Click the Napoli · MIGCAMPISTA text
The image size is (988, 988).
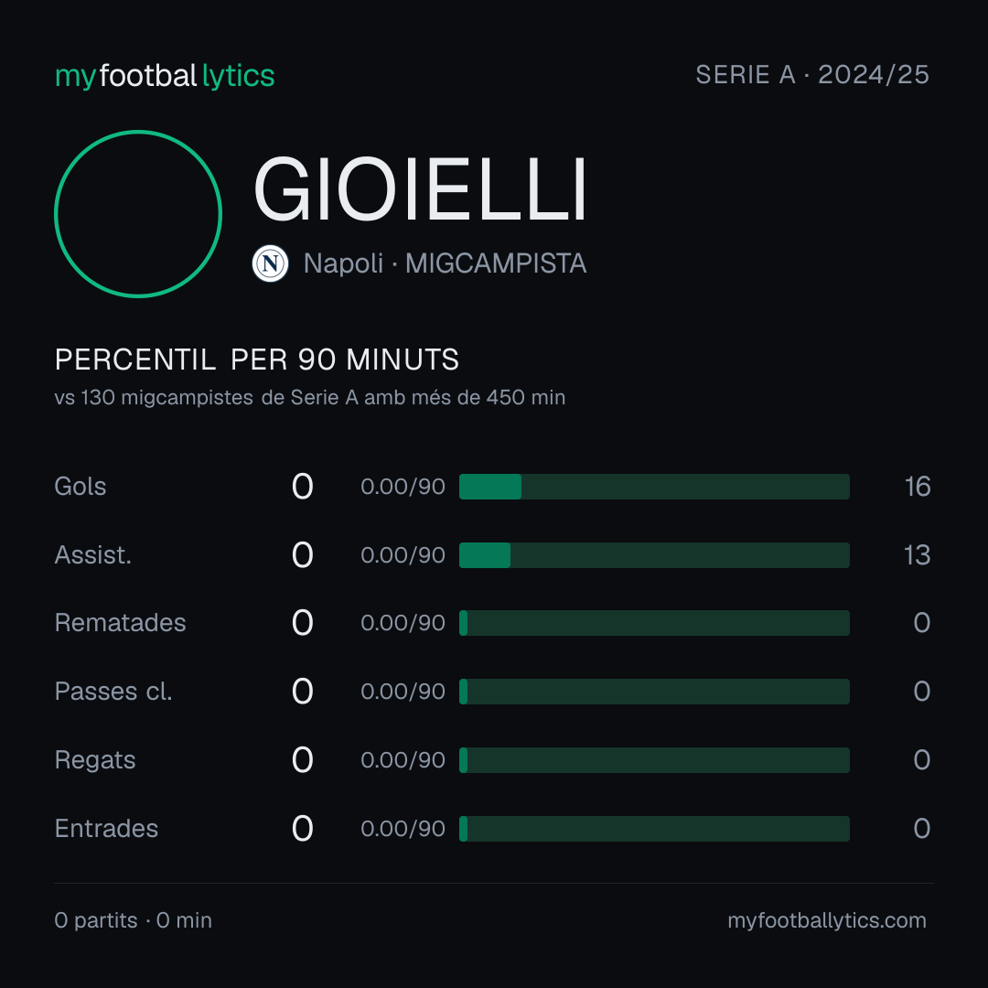[x=445, y=263]
